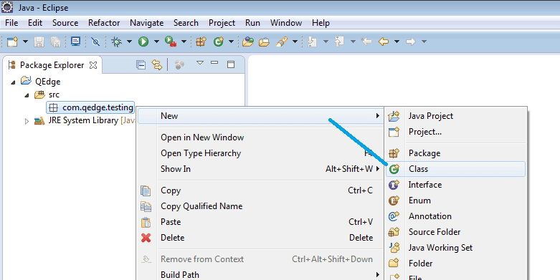Select Class from the New submenu
This screenshot has width=560, height=280.
[456, 169]
